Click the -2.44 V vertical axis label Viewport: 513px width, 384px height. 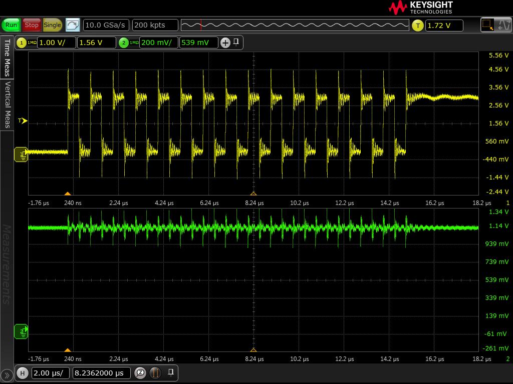497,191
